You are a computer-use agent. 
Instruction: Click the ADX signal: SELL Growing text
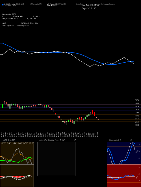[x=16, y=25]
